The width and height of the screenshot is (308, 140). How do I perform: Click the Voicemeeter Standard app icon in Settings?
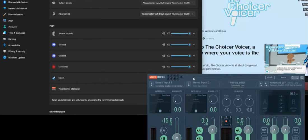(x=54, y=89)
